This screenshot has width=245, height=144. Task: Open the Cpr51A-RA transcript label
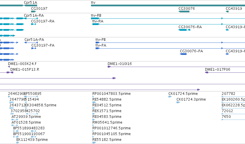click(x=34, y=16)
